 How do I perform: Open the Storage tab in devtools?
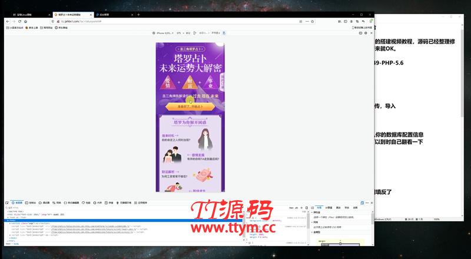(x=109, y=203)
